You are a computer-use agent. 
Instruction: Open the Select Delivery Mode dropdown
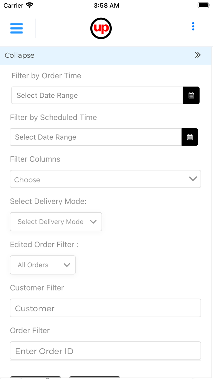pos(56,222)
